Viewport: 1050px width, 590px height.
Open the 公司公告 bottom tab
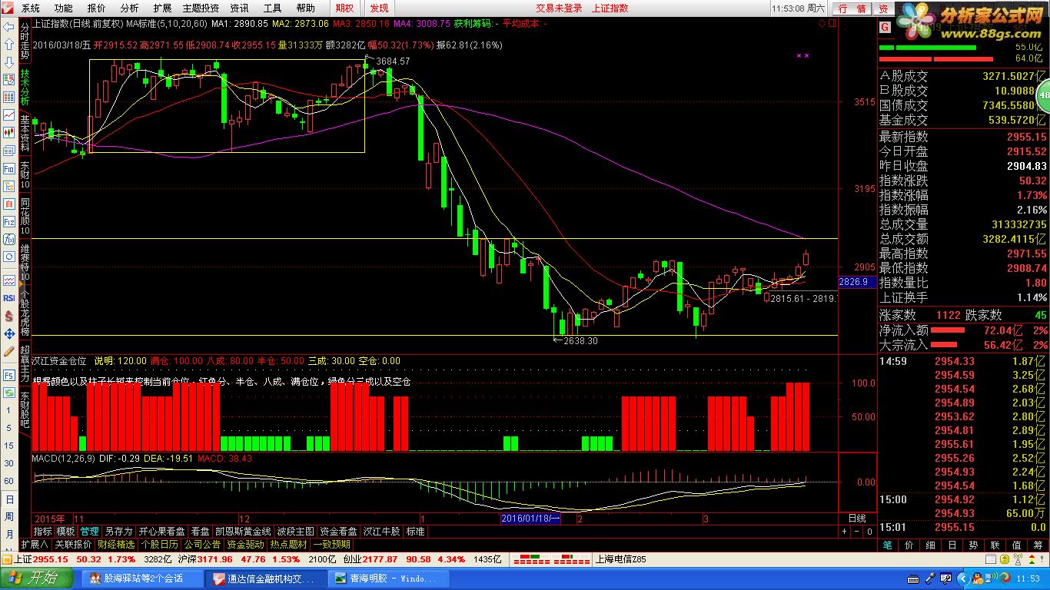click(x=202, y=544)
